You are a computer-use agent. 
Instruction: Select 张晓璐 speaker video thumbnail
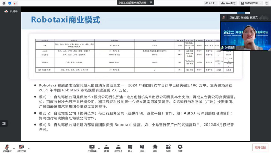point(245,36)
